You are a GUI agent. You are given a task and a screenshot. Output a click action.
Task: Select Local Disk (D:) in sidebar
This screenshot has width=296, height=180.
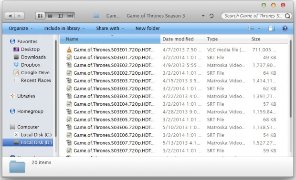[28, 142]
